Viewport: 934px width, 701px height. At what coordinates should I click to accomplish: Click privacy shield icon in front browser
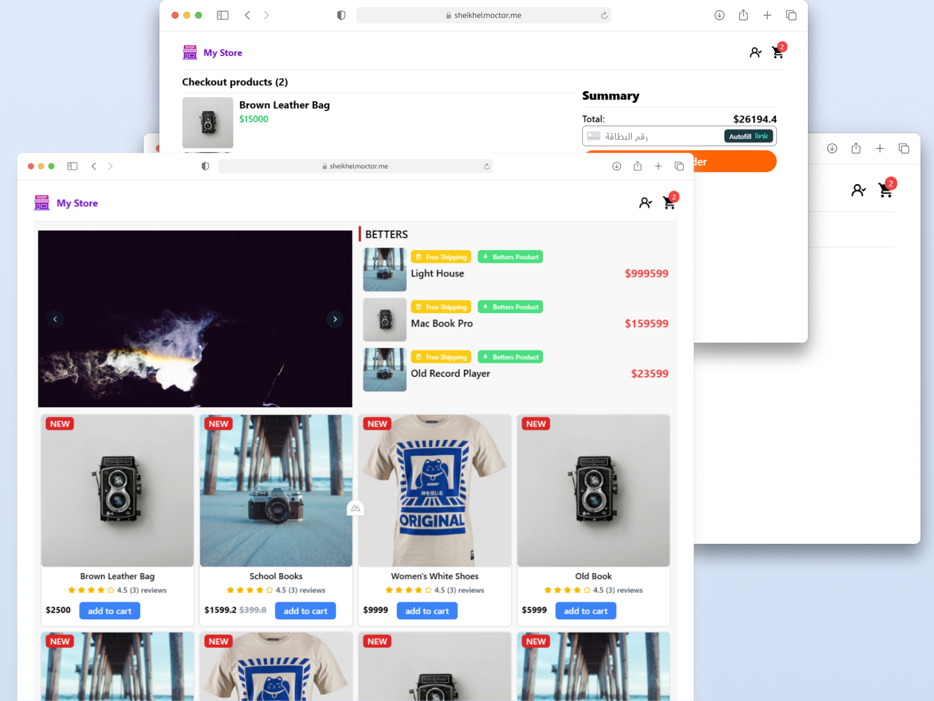pyautogui.click(x=205, y=166)
